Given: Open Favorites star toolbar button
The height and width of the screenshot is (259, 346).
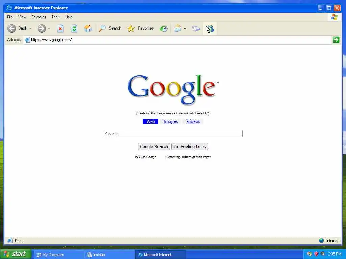Looking at the screenshot, I should coord(140,28).
